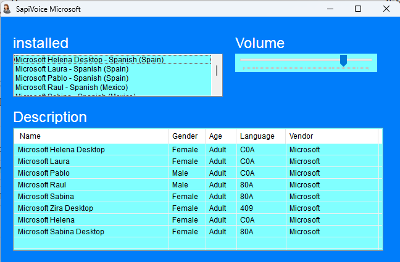
Task: Sort table by Language column header
Action: tap(261, 136)
